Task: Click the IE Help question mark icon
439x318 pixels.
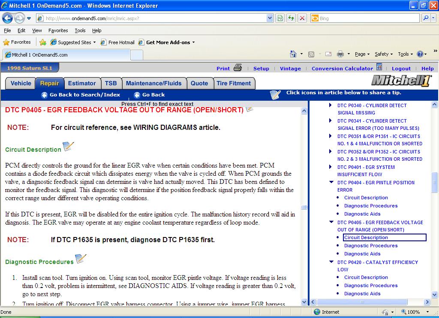Action: [x=420, y=54]
